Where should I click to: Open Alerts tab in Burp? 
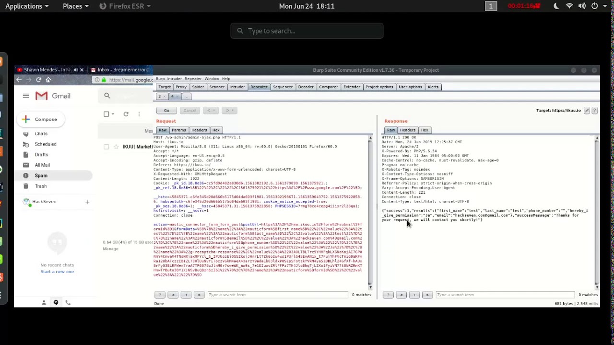[x=433, y=87]
